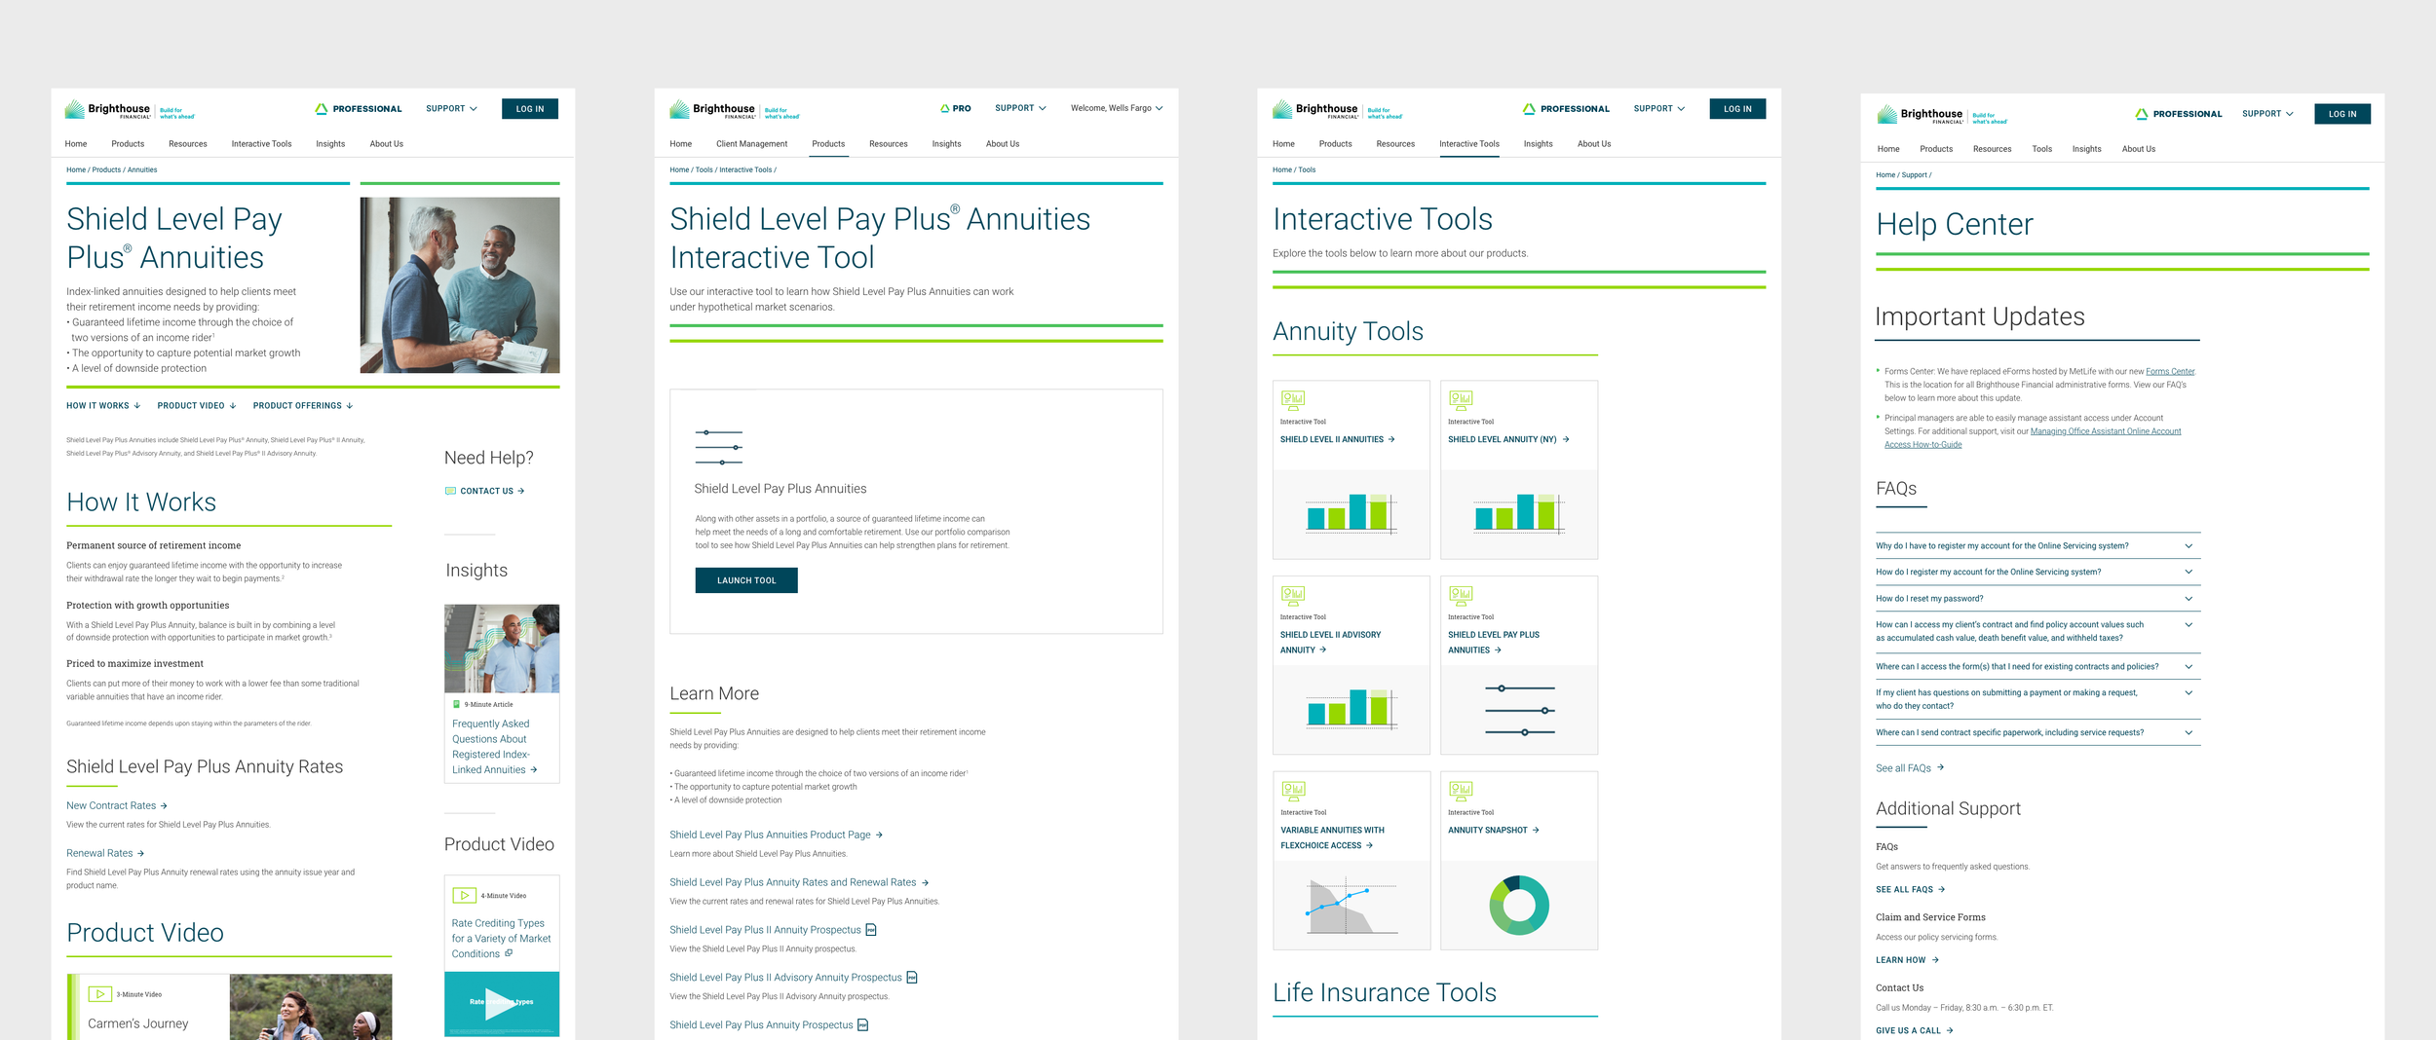Open About Us tab in Help Center navigation
The height and width of the screenshot is (1040, 2436).
coord(2139,149)
